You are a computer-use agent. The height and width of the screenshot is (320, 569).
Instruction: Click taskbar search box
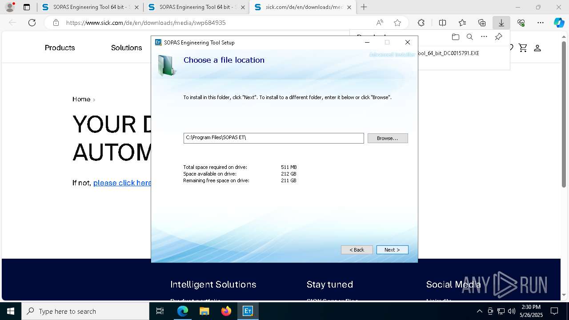point(85,311)
